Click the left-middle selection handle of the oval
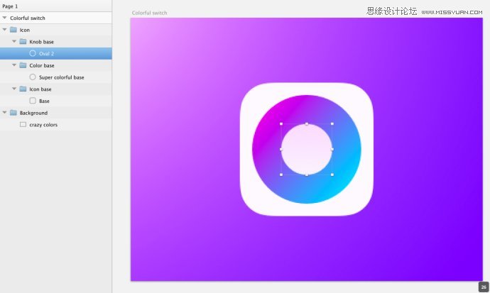Viewport: 490px width, 293px height. pyautogui.click(x=281, y=149)
